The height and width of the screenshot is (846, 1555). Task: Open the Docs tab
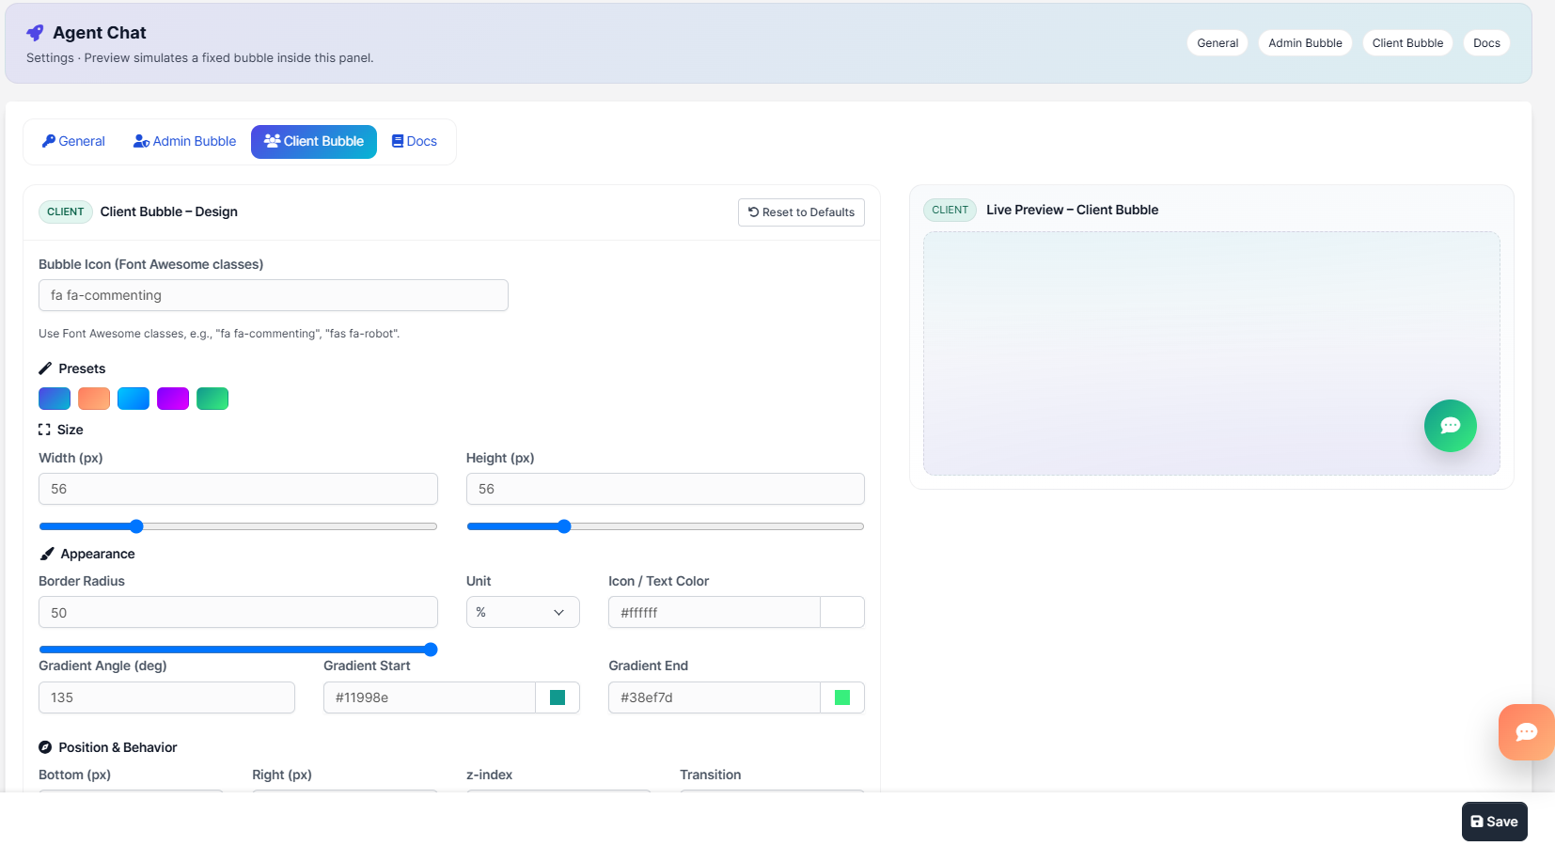click(x=415, y=141)
